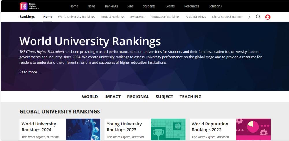Click the Times Higher Education logo
The width and height of the screenshot is (289, 141).
29,6
